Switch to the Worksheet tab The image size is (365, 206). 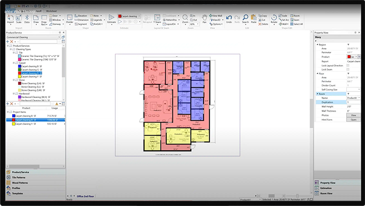[53, 10]
